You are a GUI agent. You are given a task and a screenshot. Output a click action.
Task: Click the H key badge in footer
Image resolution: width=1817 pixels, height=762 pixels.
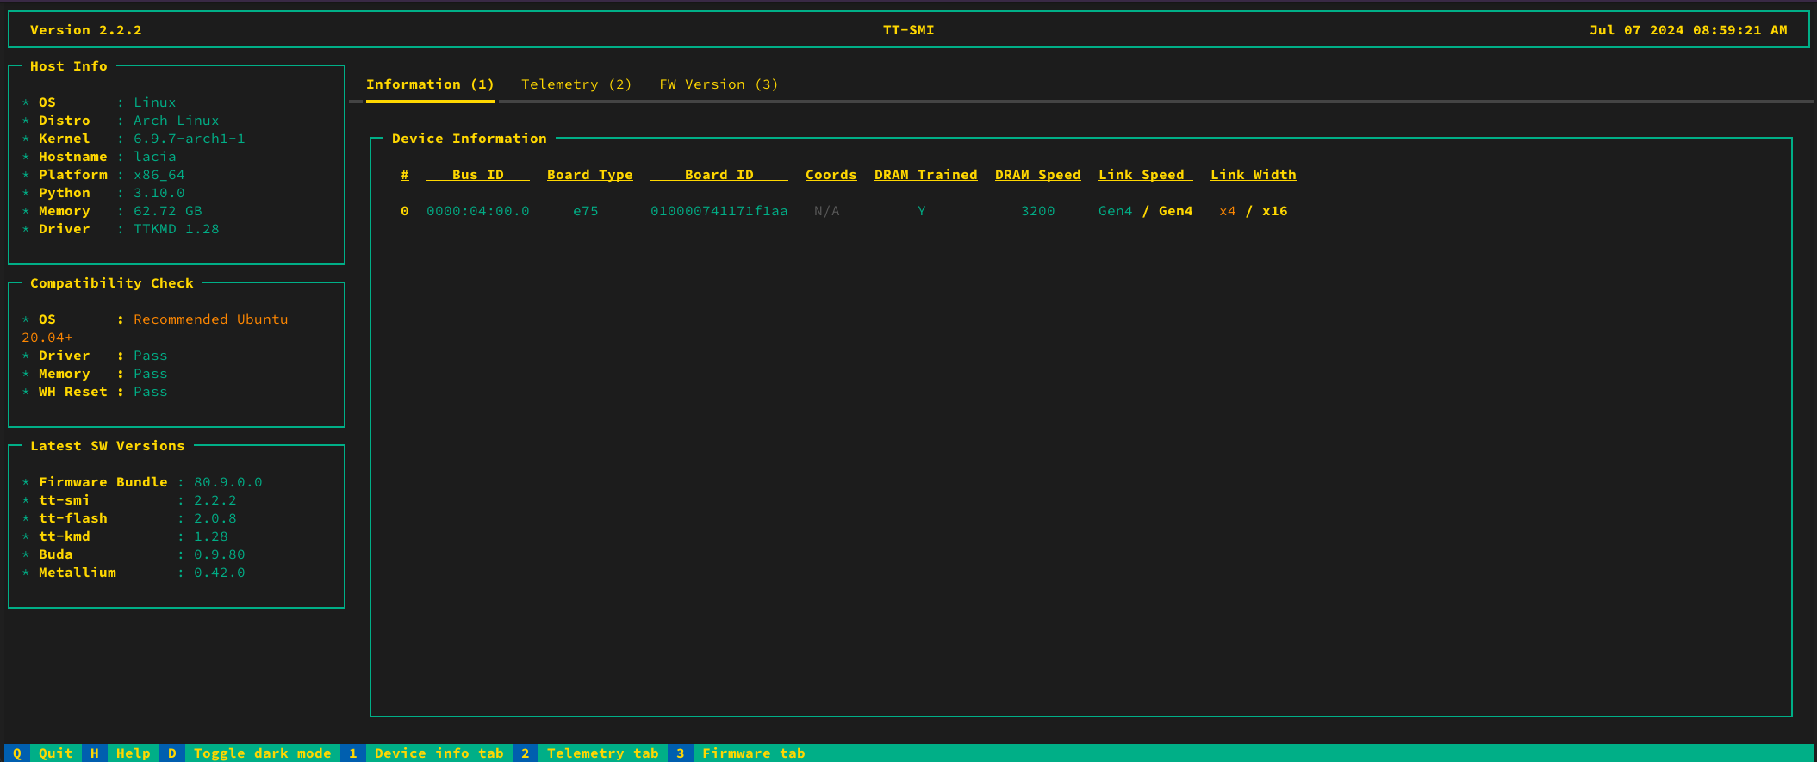point(95,753)
